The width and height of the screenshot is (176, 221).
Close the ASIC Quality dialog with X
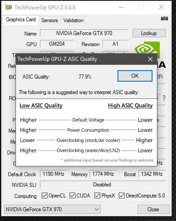click(x=150, y=59)
